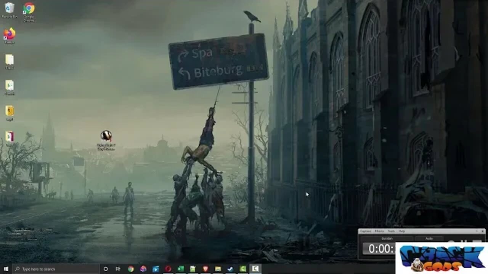Image resolution: width=488 pixels, height=274 pixels.
Task: Open the Brave browser taskbar icon
Action: (x=205, y=269)
